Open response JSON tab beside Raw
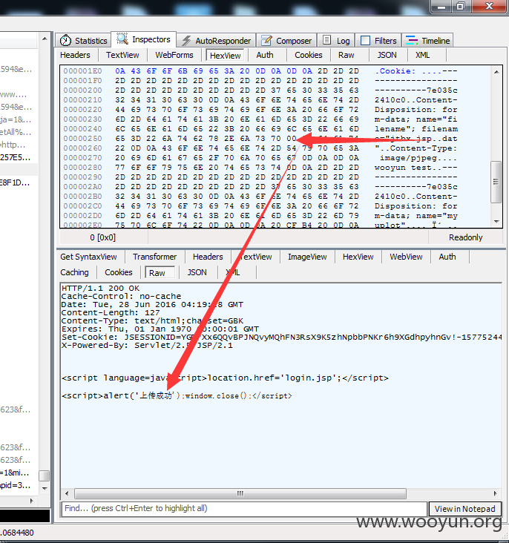This screenshot has height=543, width=509. (197, 272)
